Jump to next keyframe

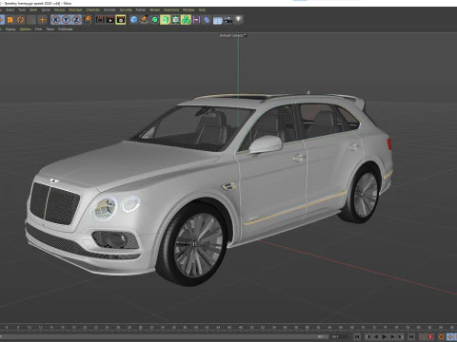click(x=401, y=336)
